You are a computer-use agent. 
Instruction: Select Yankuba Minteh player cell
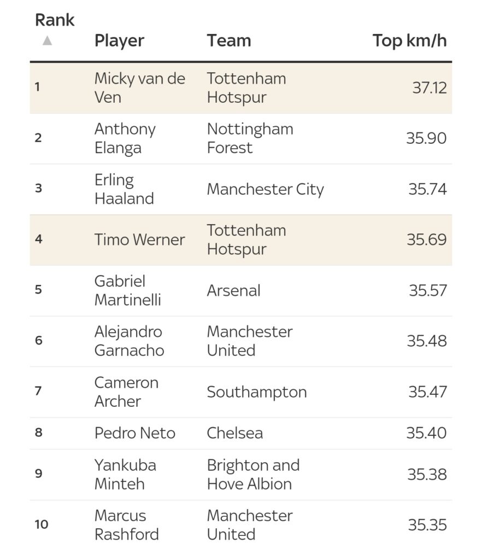125,474
